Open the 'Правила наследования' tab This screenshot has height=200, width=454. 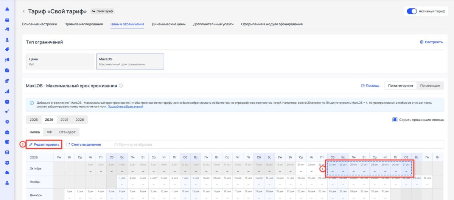pyautogui.click(x=84, y=24)
